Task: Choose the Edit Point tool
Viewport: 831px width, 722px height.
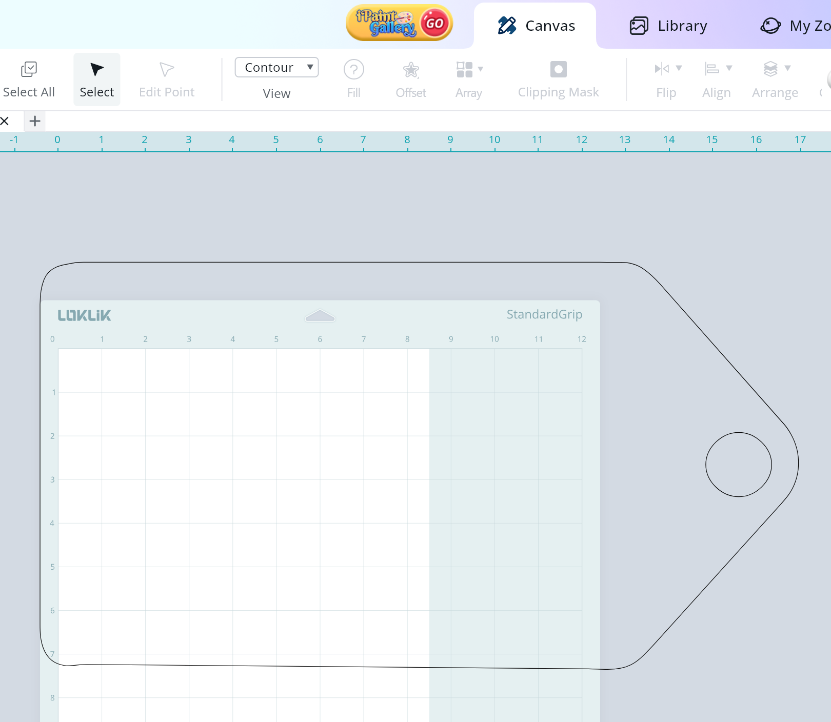Action: 167,70
